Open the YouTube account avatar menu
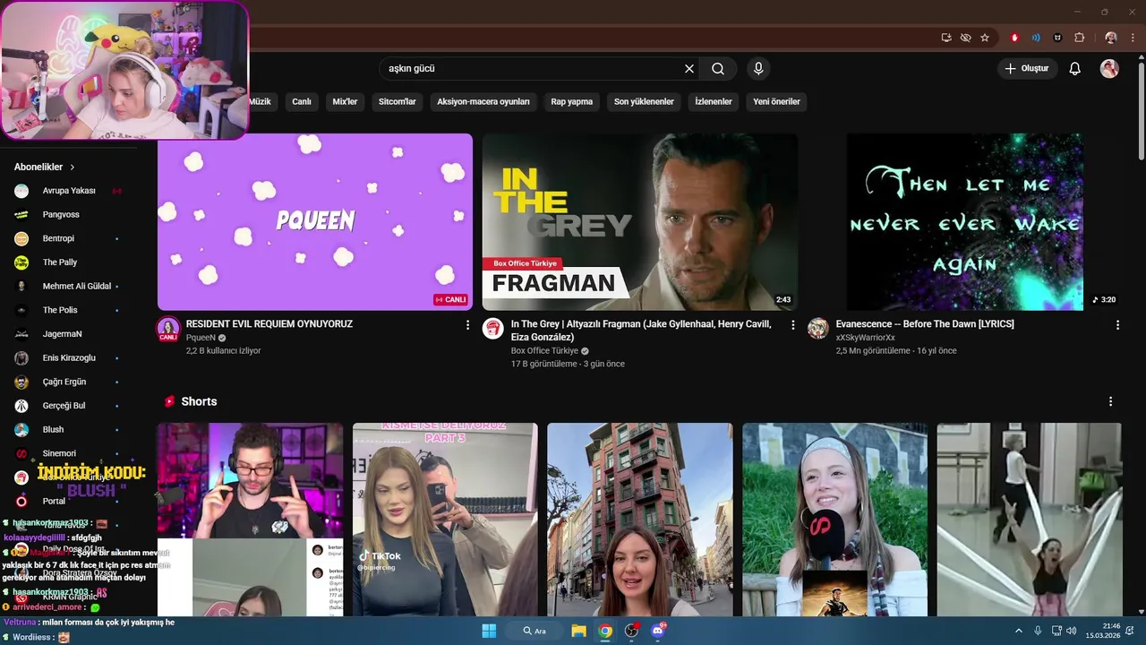Viewport: 1146px width, 645px height. (1109, 69)
